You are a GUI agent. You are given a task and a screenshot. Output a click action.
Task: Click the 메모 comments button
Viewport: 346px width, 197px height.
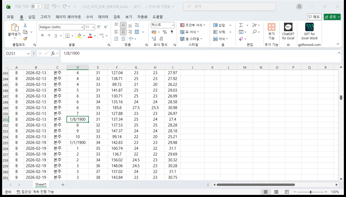click(314, 17)
